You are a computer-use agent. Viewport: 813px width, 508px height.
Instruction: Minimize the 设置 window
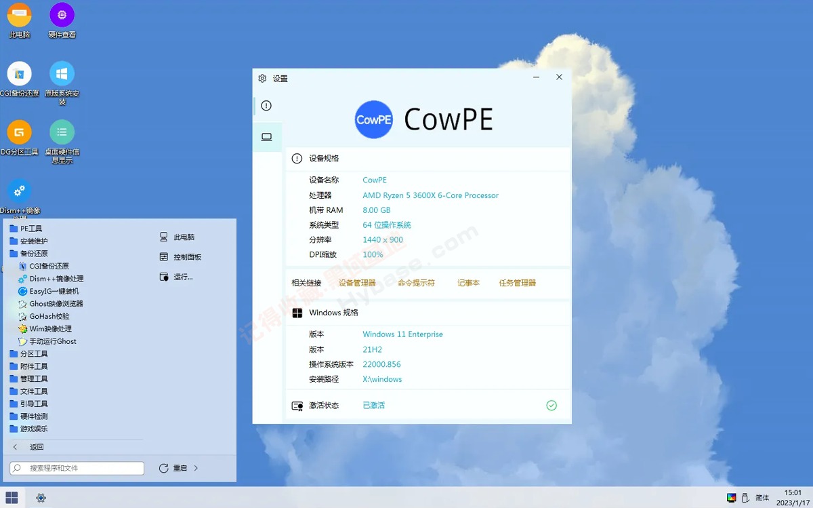[x=537, y=77]
